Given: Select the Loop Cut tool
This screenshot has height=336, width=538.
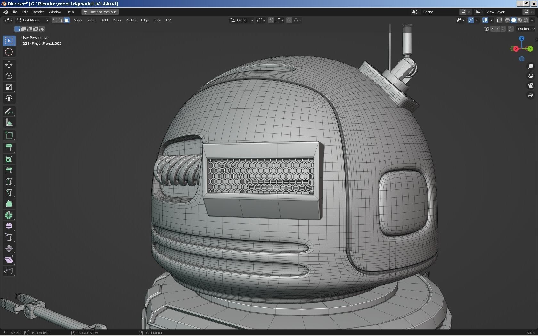Looking at the screenshot, I should 9,181.
